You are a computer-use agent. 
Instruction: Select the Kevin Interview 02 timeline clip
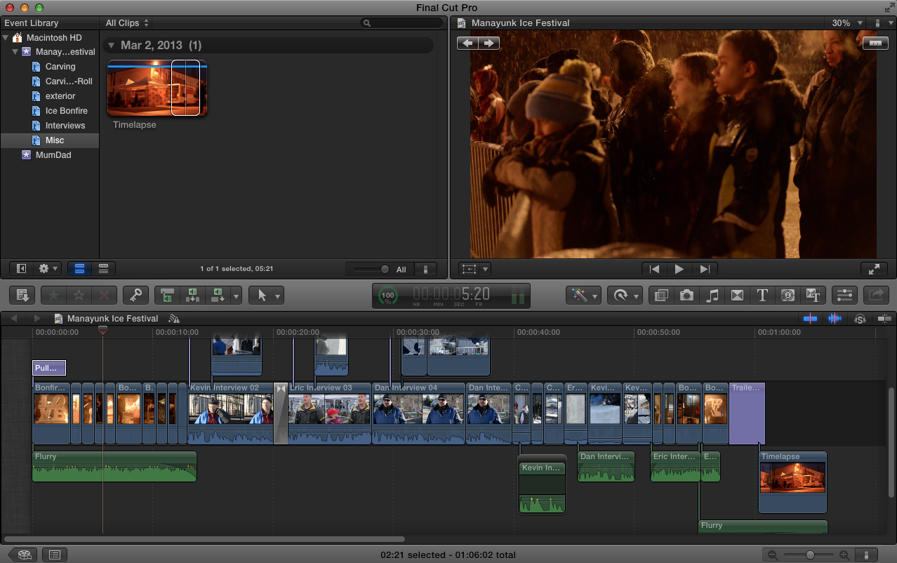click(x=230, y=414)
